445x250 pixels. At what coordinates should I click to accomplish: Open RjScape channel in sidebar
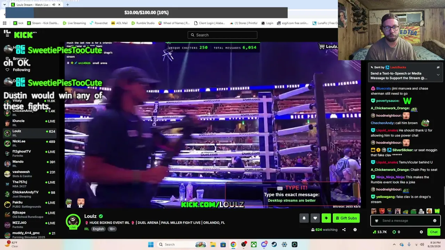tap(30, 214)
